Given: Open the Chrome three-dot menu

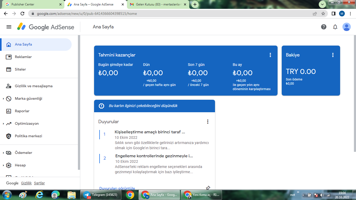Looking at the screenshot, I should (351, 14).
